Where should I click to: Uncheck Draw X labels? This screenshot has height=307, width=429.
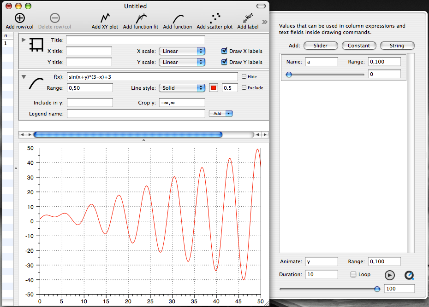click(x=224, y=51)
